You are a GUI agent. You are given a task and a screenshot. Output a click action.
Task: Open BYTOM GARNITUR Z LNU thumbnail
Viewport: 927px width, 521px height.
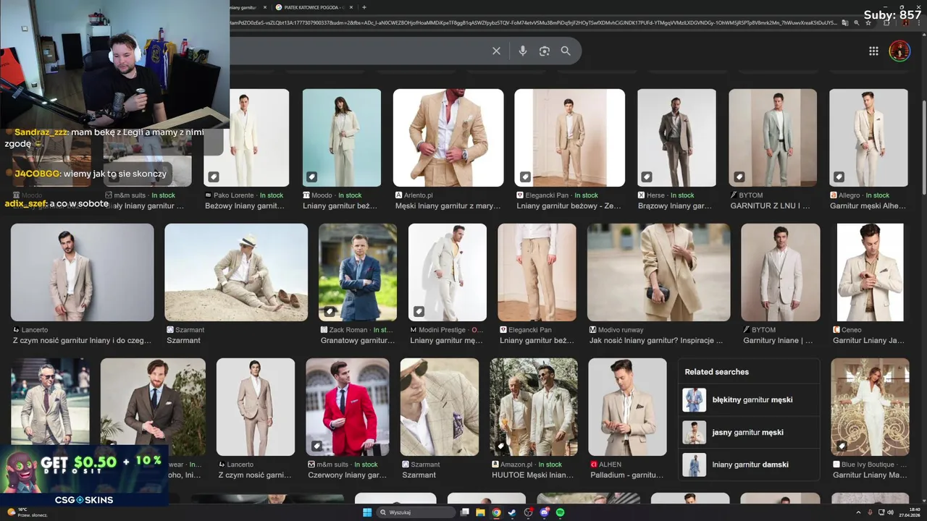773,137
